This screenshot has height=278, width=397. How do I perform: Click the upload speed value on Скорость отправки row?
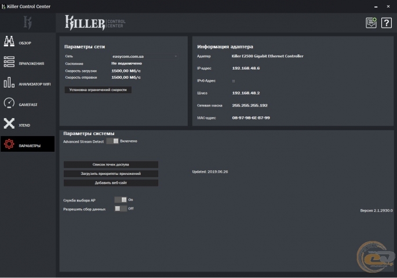click(126, 78)
